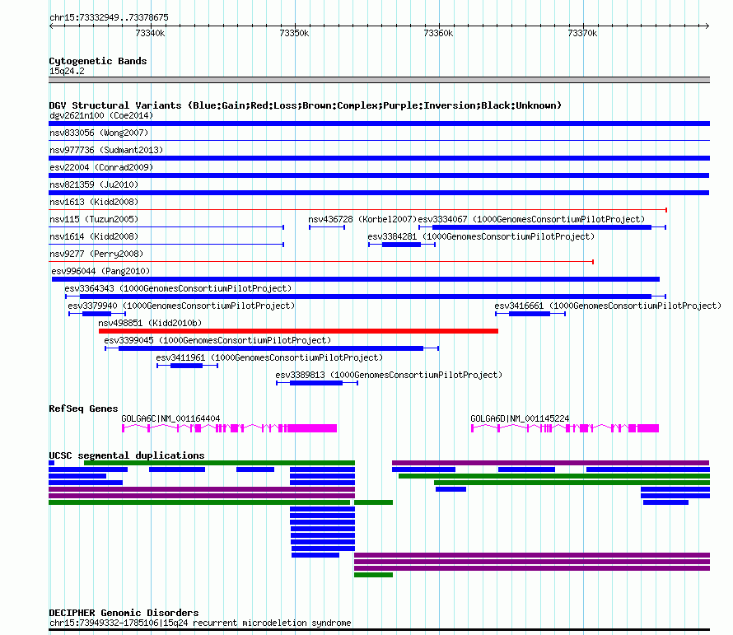
Task: Click the 73370k ruler tick label
Action: tap(582, 33)
